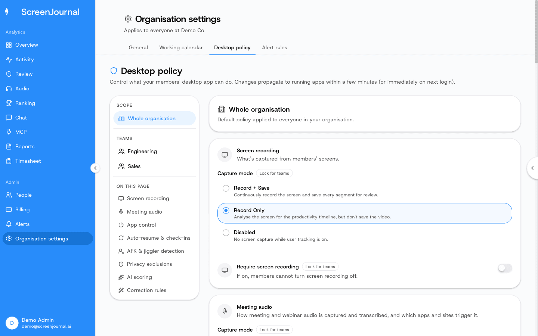Viewport: 538px width, 336px height.
Task: Switch to the General tab
Action: tap(138, 47)
